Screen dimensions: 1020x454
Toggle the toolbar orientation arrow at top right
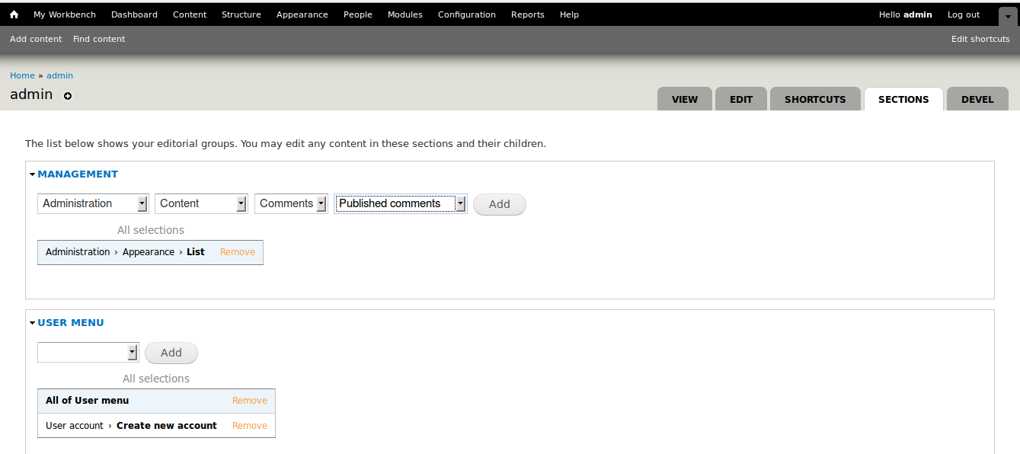point(1009,15)
